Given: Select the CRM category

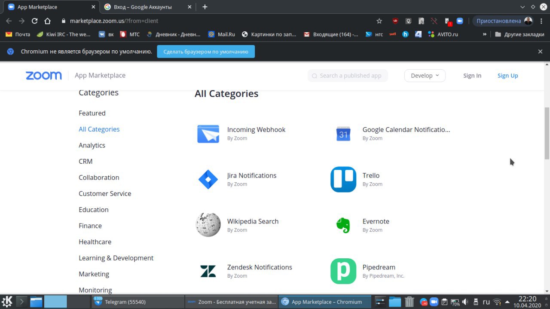Looking at the screenshot, I should 86,161.
